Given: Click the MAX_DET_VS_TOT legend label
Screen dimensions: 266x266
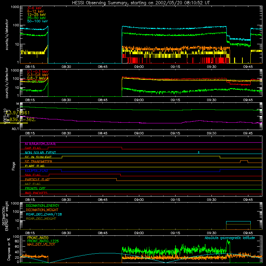Looking at the screenshot, I should pyautogui.click(x=41, y=244).
